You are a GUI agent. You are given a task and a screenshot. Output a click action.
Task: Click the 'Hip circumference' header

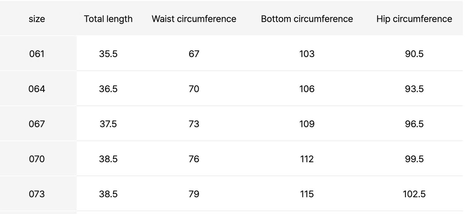point(414,19)
